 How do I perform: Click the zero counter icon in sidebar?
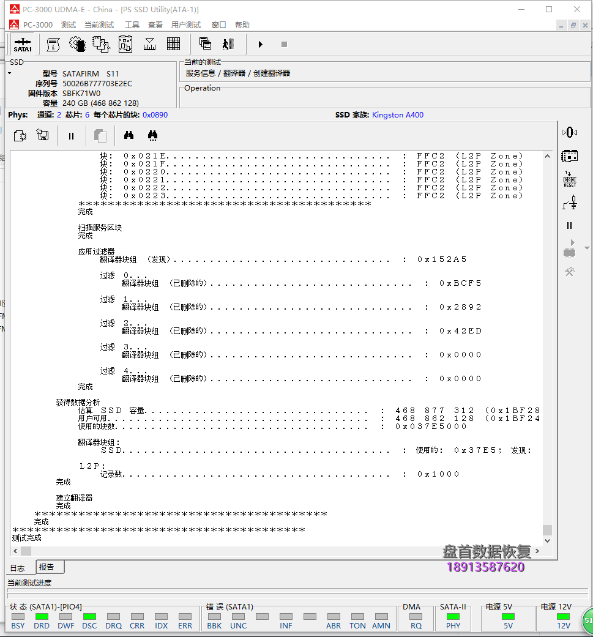click(x=570, y=132)
